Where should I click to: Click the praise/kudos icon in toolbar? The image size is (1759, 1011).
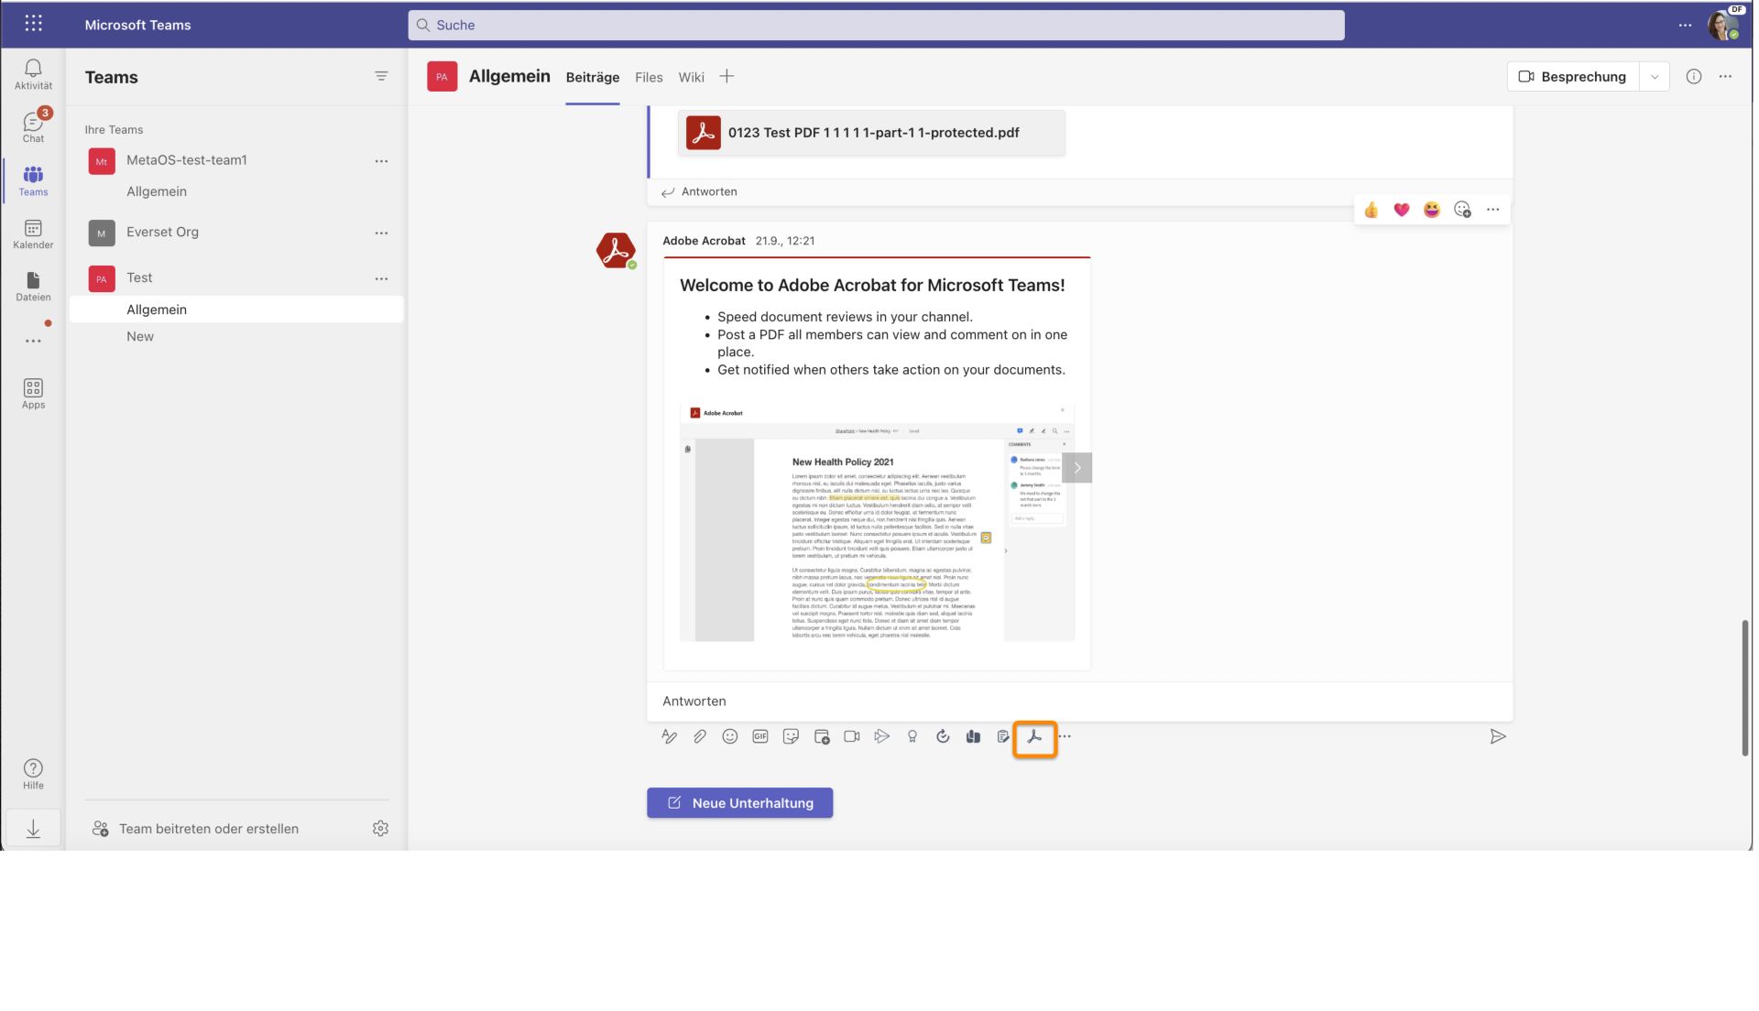912,735
